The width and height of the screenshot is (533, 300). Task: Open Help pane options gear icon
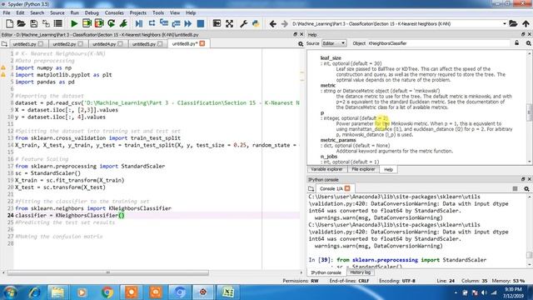(528, 43)
